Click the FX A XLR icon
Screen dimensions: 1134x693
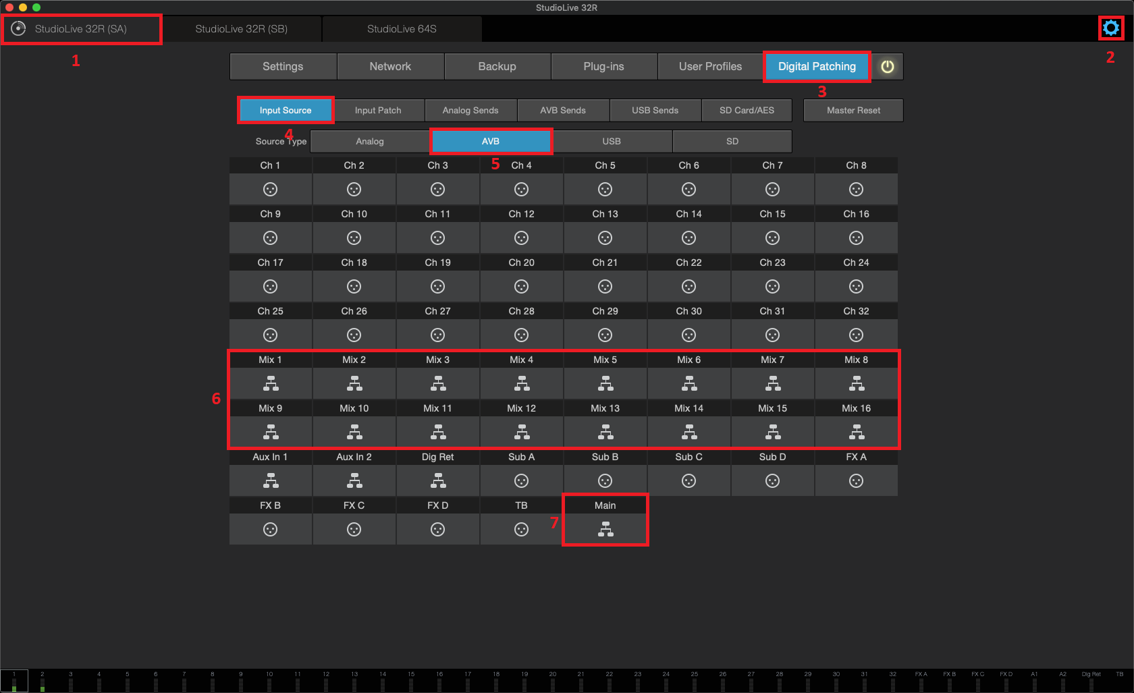856,481
